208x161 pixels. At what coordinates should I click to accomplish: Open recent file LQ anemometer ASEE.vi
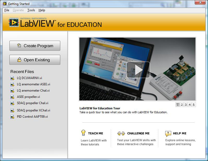tap(33, 84)
